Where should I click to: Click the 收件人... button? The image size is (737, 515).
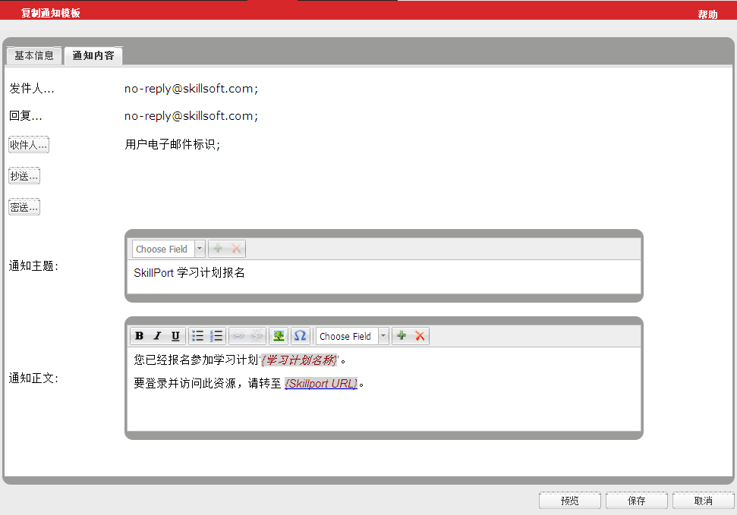tap(29, 145)
